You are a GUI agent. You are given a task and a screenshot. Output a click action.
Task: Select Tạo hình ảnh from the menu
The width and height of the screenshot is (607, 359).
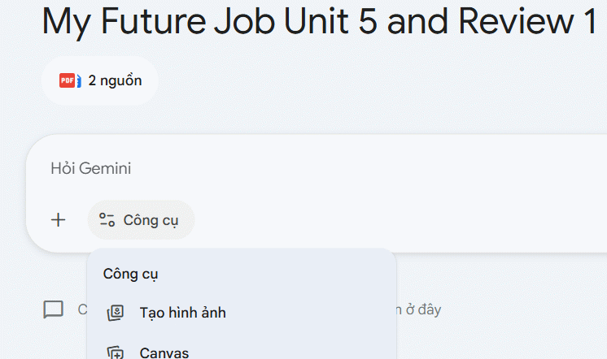pos(182,313)
